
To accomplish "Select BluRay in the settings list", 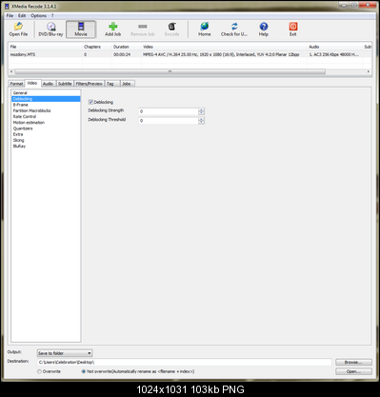I will tap(46, 146).
